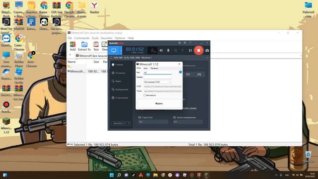Click the Test button in WinRAR toolbar
The image size is (318, 179).
(x=96, y=46)
